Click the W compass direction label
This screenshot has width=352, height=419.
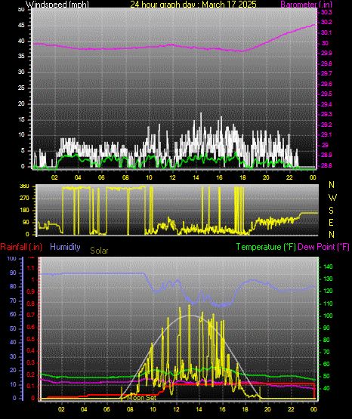[x=332, y=198]
